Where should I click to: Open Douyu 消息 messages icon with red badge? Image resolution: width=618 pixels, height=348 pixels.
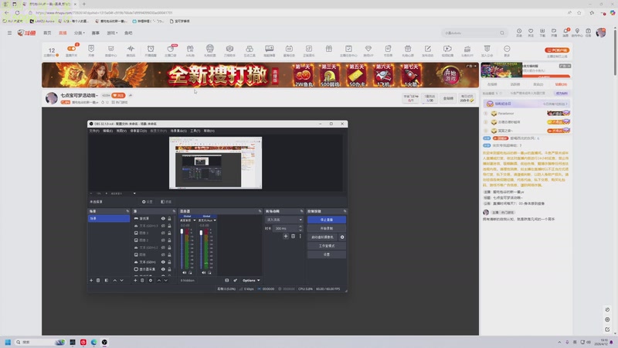click(x=565, y=32)
